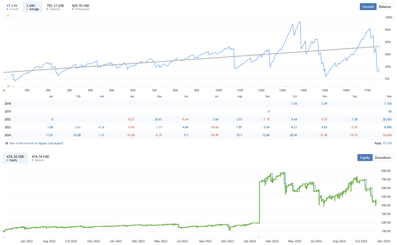
Task: Click the 2024 year label in the table
Action: pos(9,135)
